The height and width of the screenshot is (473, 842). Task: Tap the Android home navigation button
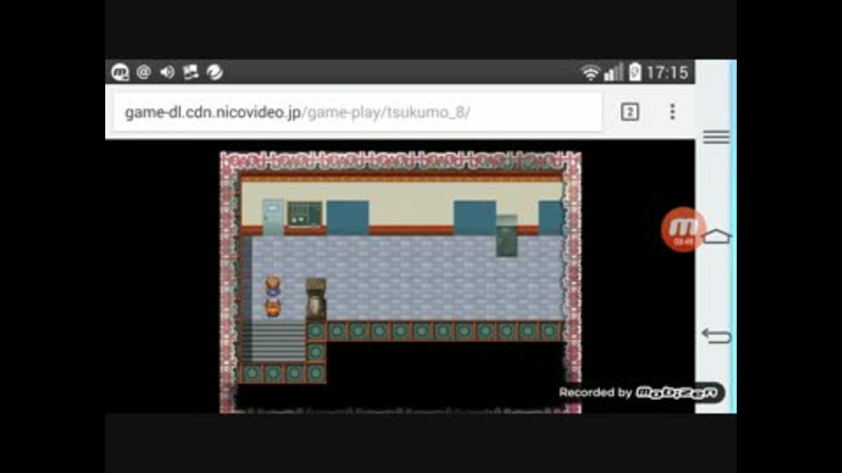pos(717,236)
